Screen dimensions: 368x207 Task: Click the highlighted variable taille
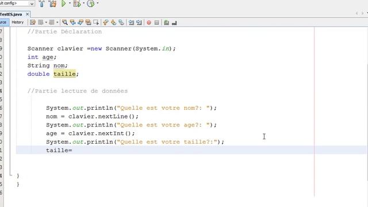point(64,74)
